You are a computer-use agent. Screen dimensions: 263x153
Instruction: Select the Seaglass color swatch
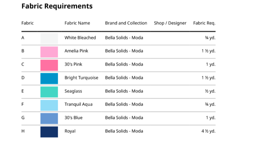[49, 92]
